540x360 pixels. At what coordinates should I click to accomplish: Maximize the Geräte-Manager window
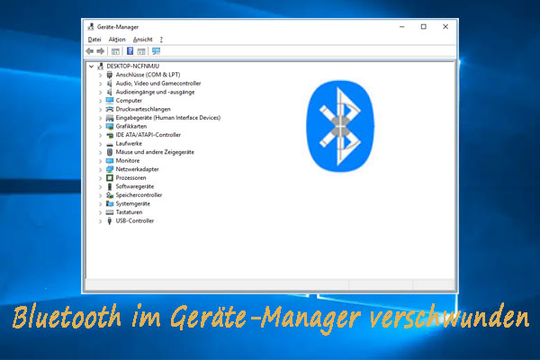(424, 26)
